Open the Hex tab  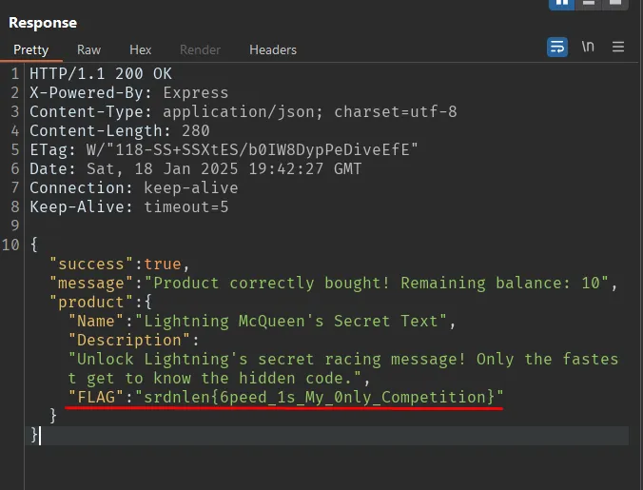pyautogui.click(x=140, y=50)
